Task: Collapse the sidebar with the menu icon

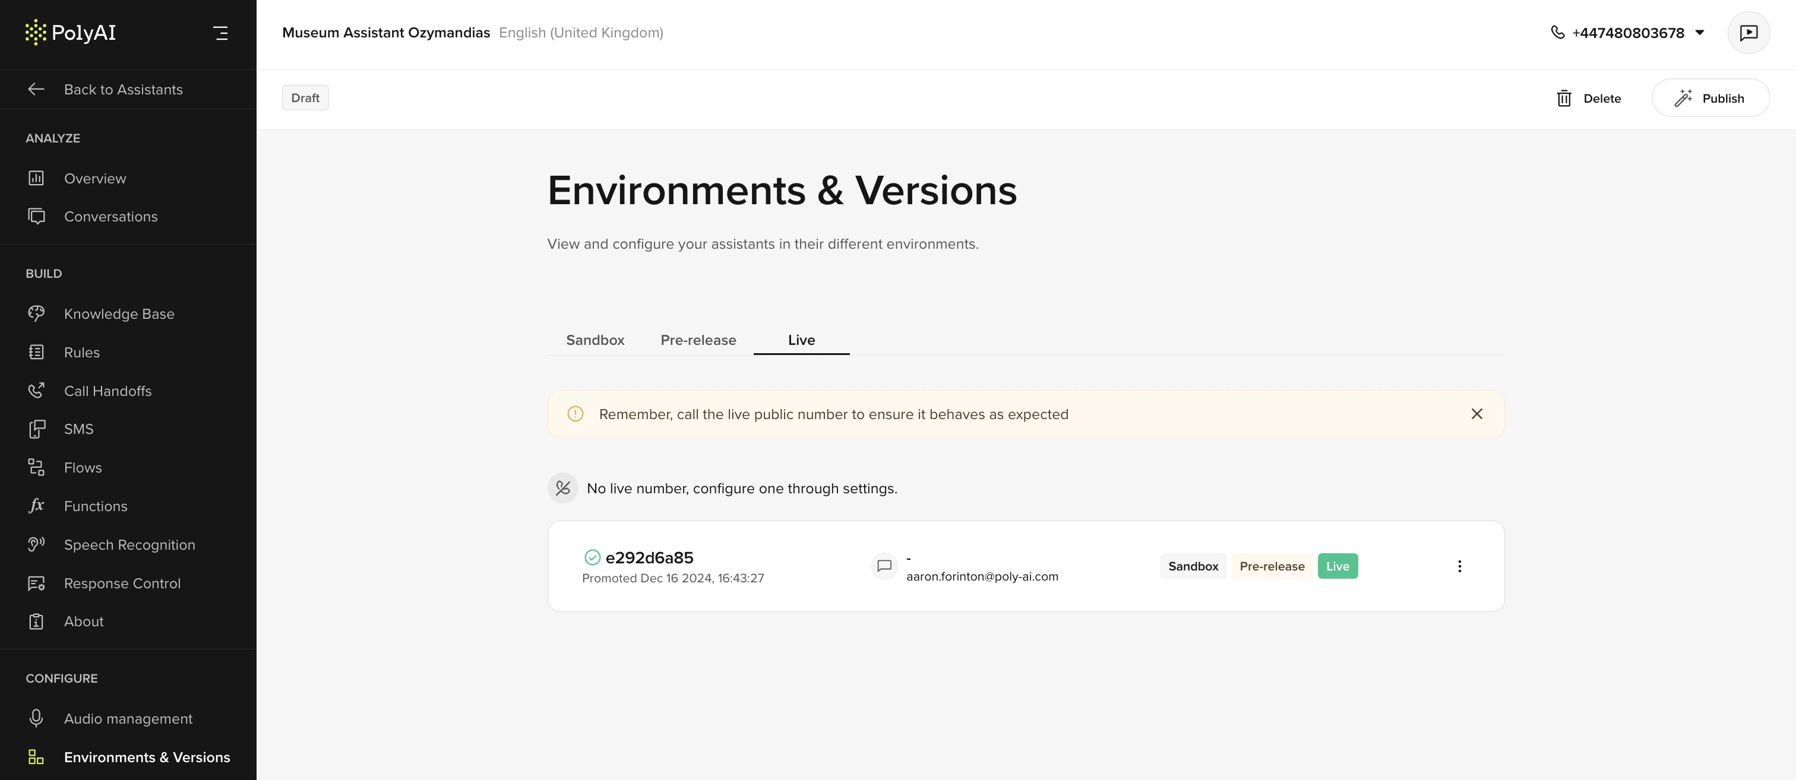Action: 220,33
